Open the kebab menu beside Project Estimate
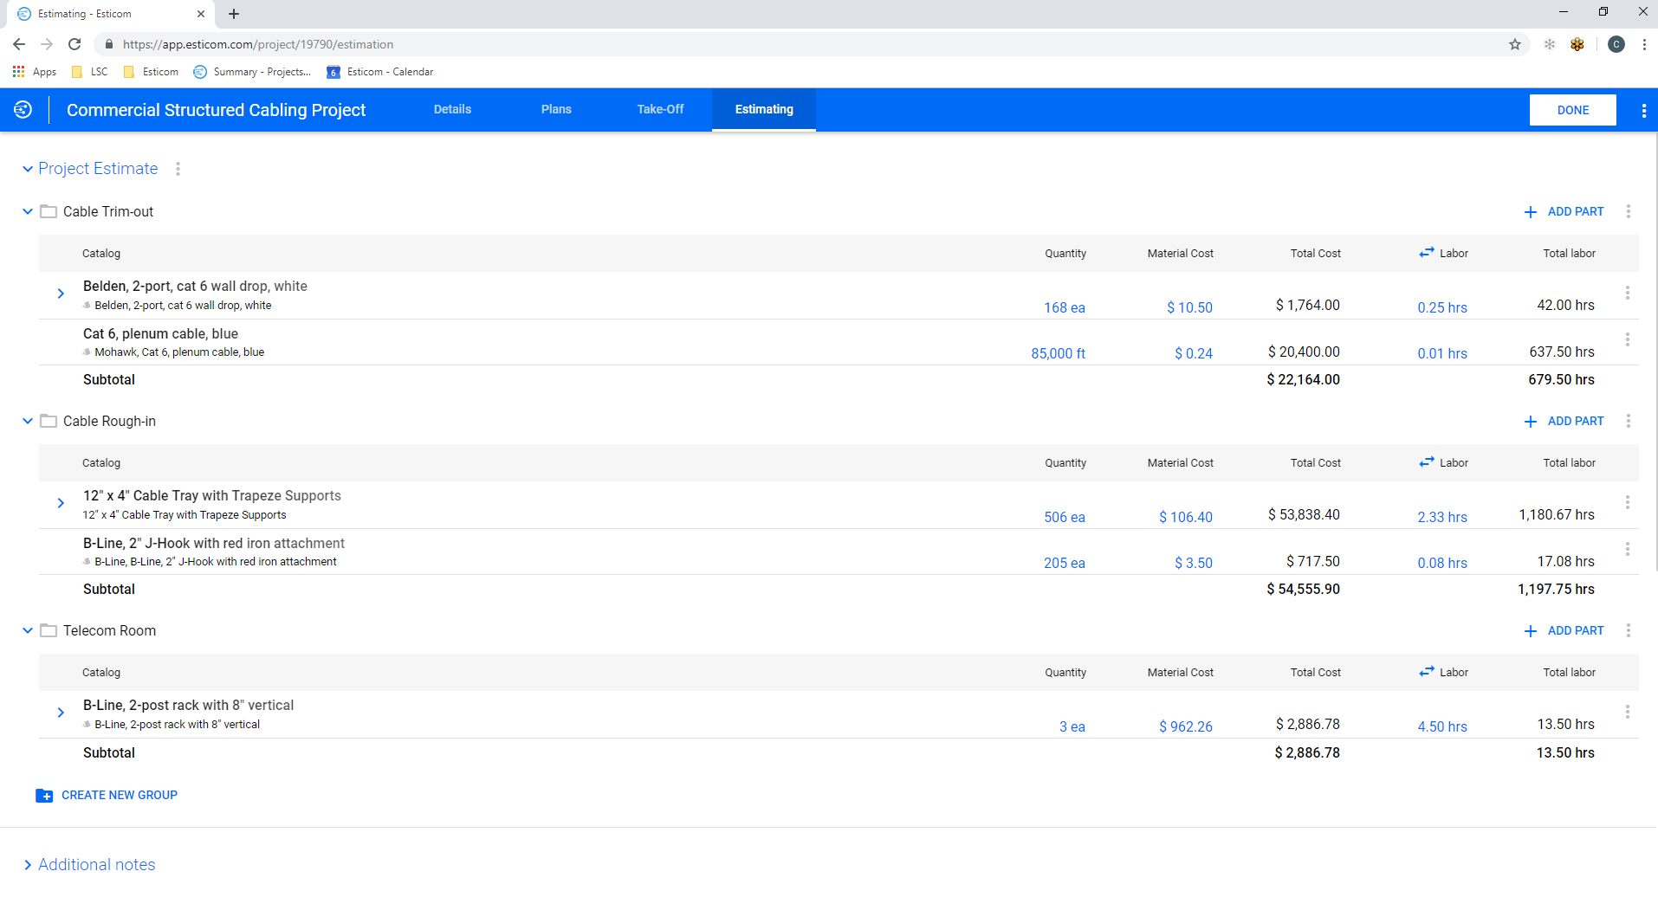The height and width of the screenshot is (897, 1658). 178,169
